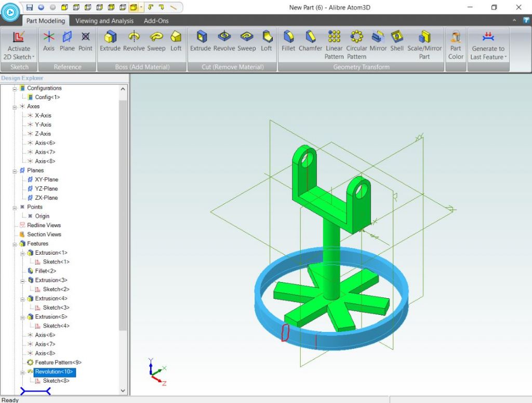Collapse the Axes tree node
The image size is (532, 403).
[x=15, y=107]
